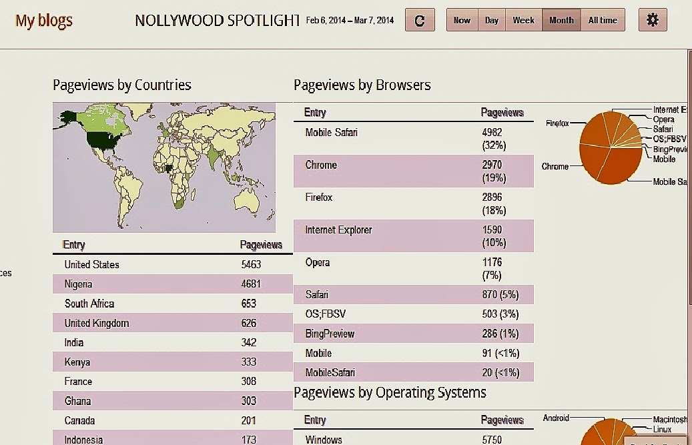Click the Firefox pie chart label

[x=557, y=123]
